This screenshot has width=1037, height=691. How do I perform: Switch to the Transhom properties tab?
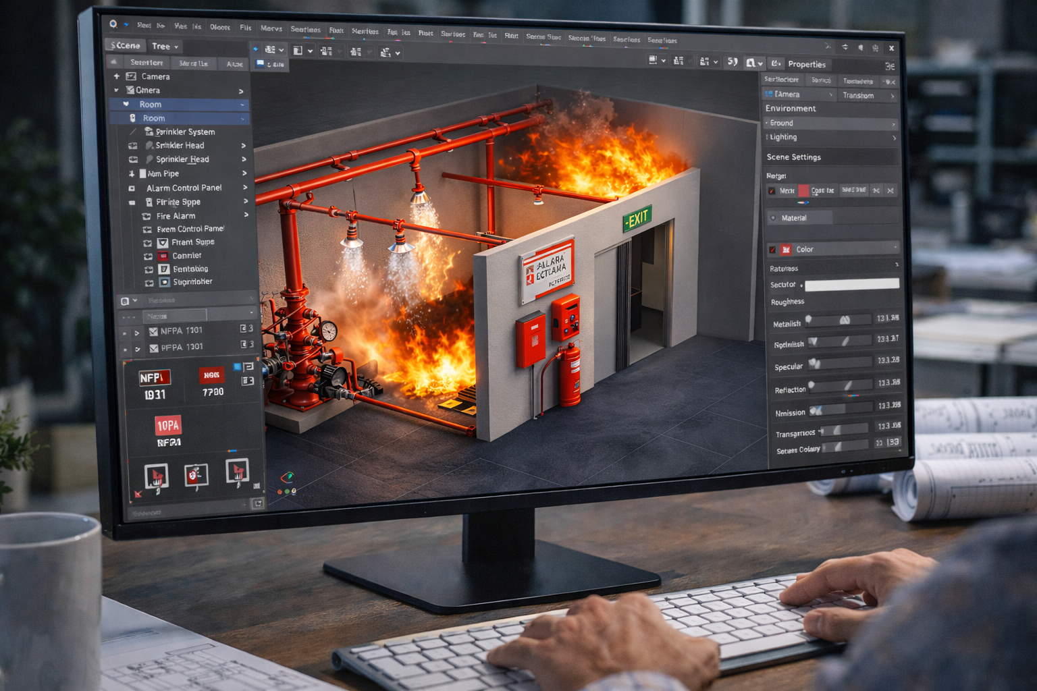click(858, 96)
